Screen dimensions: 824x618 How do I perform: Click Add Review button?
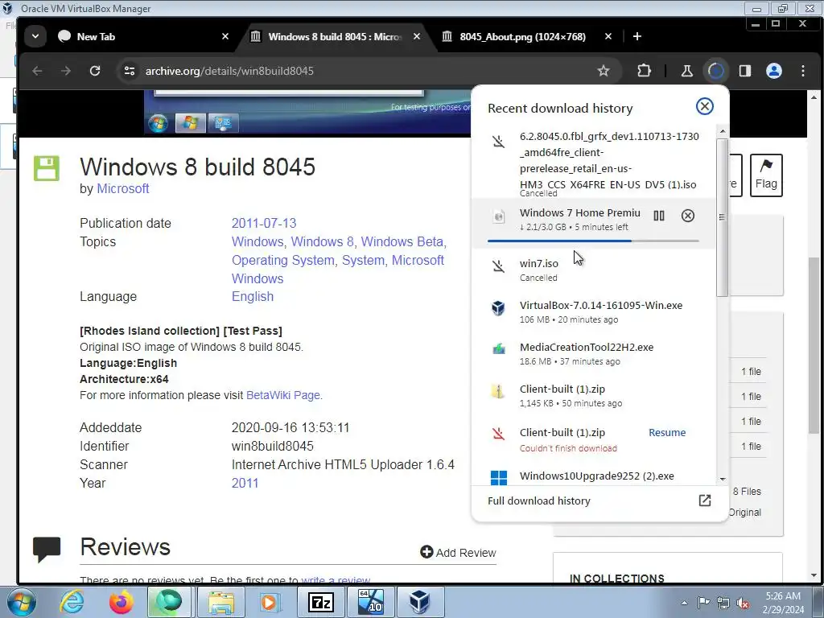[458, 552]
